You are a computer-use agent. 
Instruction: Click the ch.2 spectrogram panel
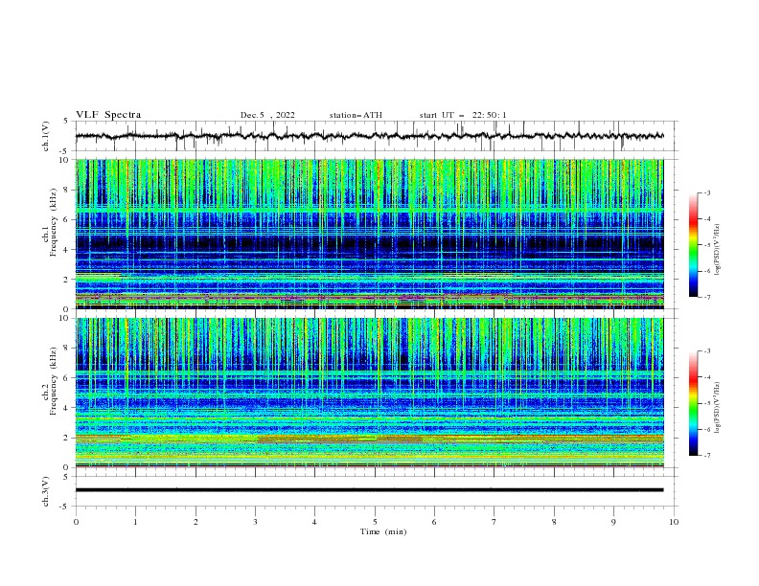[369, 393]
